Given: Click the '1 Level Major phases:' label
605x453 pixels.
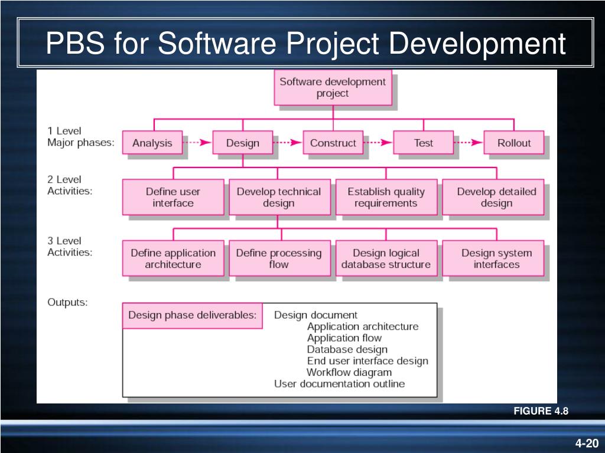Looking at the screenshot, I should pyautogui.click(x=81, y=137).
